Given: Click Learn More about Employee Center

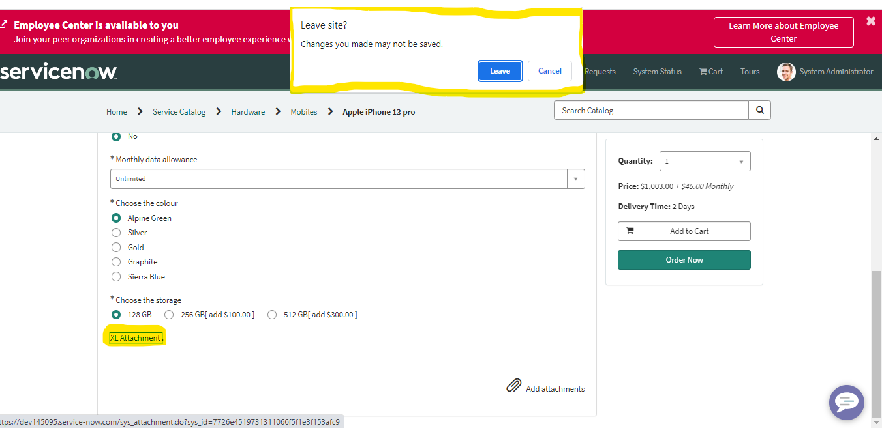Looking at the screenshot, I should 783,32.
